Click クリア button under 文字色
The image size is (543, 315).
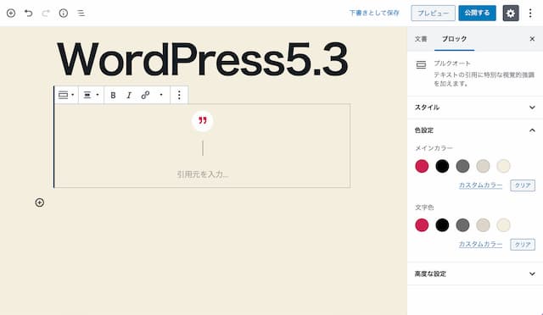523,245
